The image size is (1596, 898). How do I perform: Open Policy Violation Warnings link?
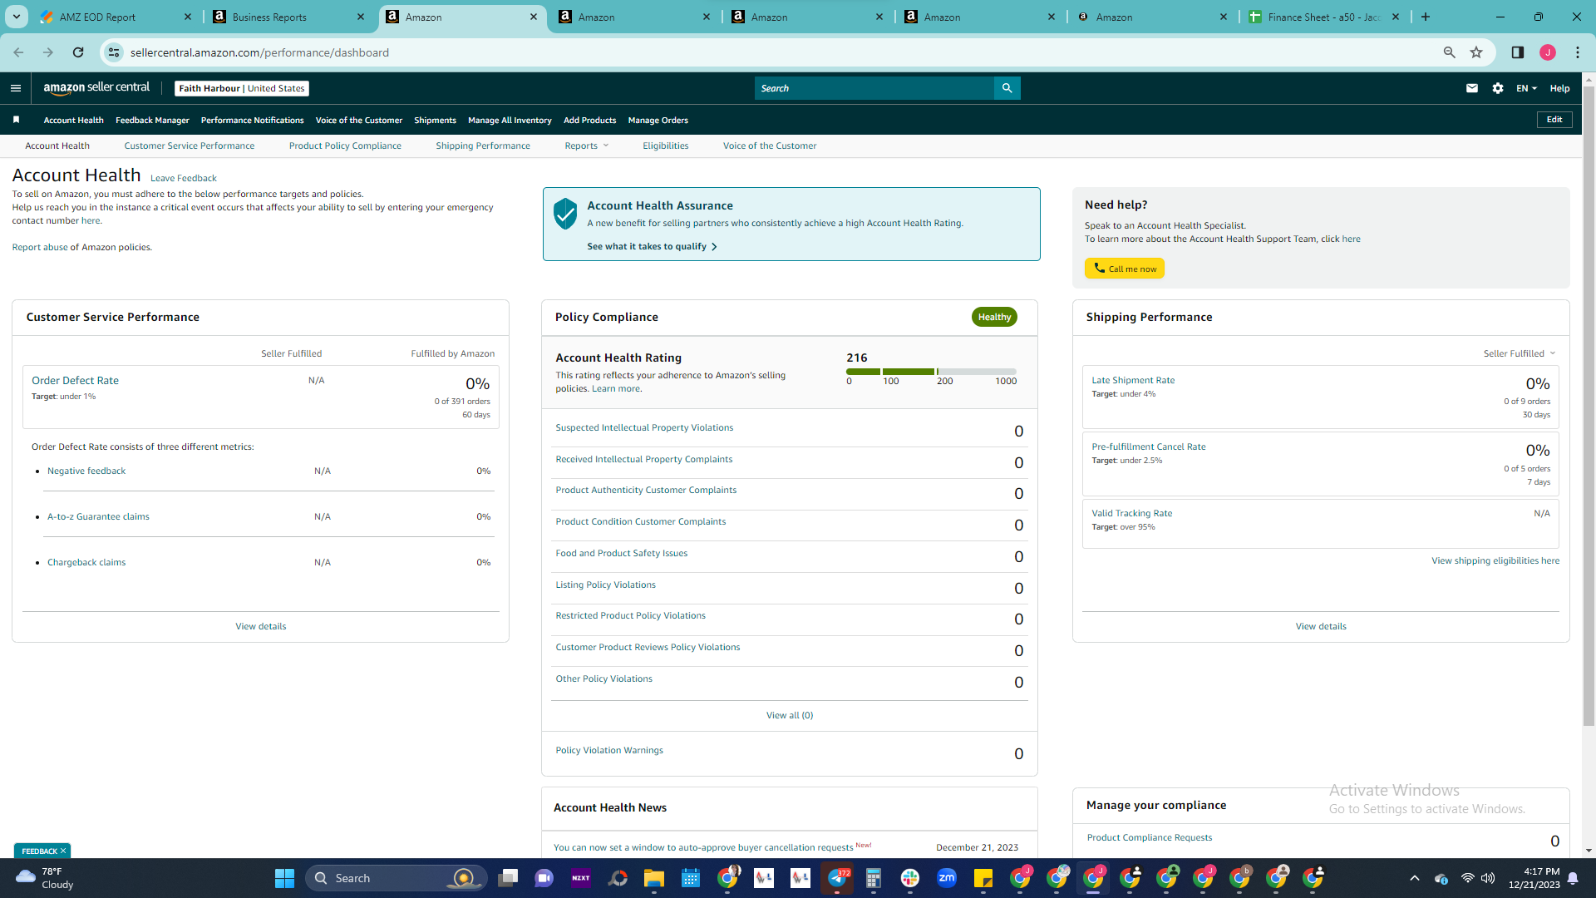[609, 750]
